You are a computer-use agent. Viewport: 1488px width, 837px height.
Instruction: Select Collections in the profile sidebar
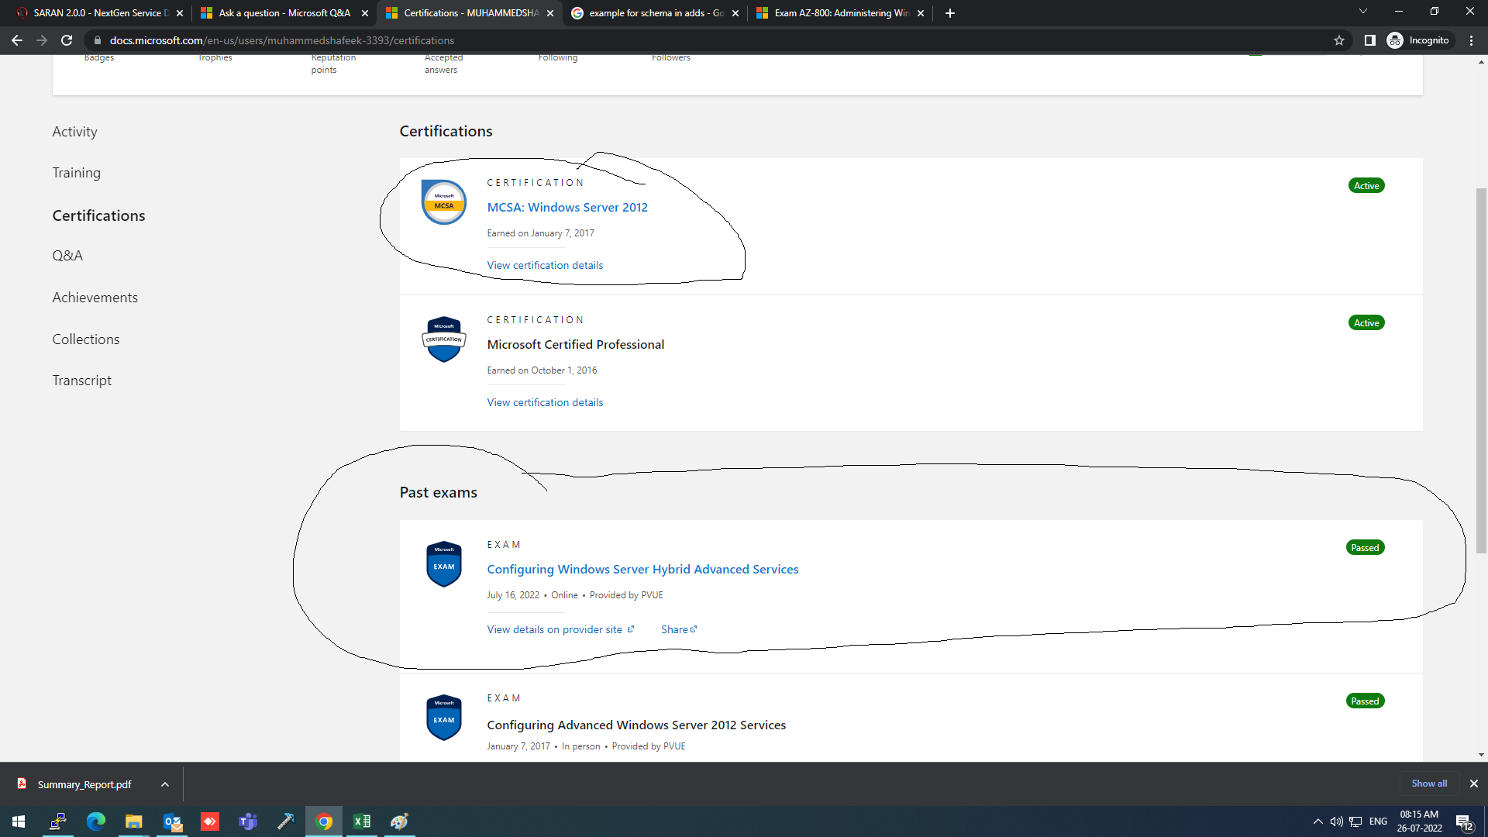(85, 339)
